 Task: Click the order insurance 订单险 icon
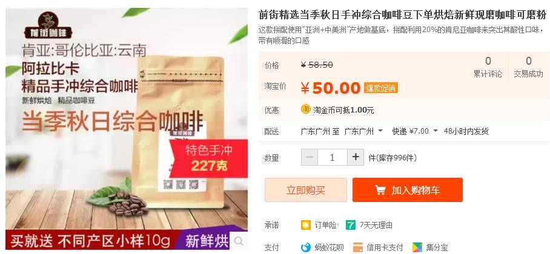pyautogui.click(x=305, y=225)
